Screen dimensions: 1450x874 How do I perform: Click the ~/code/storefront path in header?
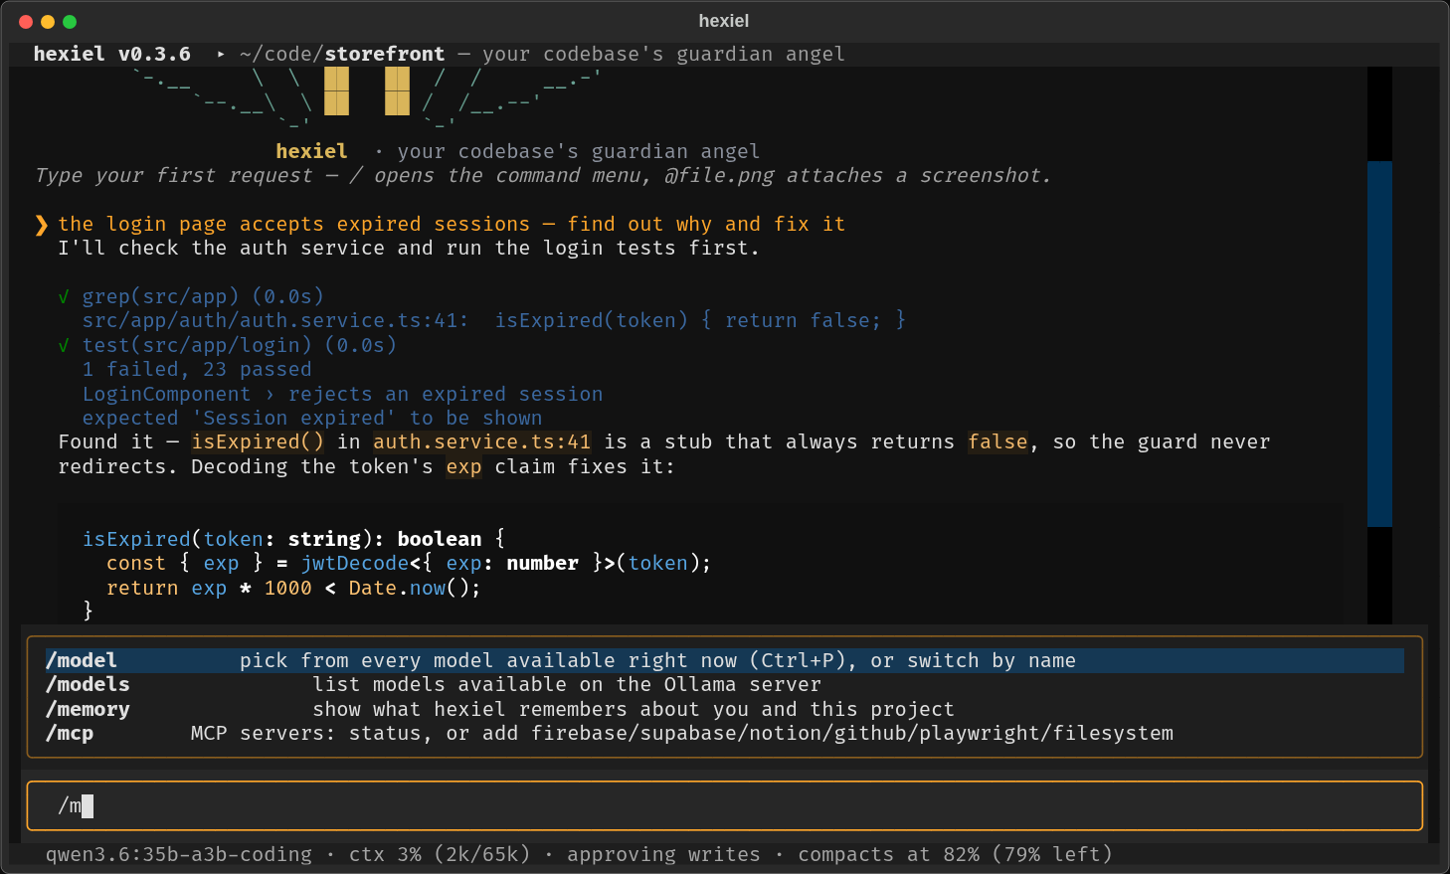(x=342, y=54)
